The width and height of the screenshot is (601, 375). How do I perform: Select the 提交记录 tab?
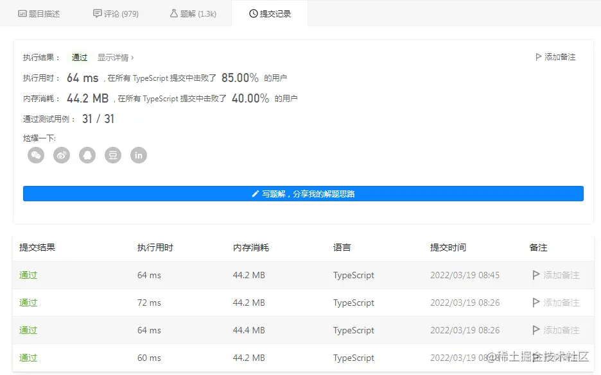(270, 13)
